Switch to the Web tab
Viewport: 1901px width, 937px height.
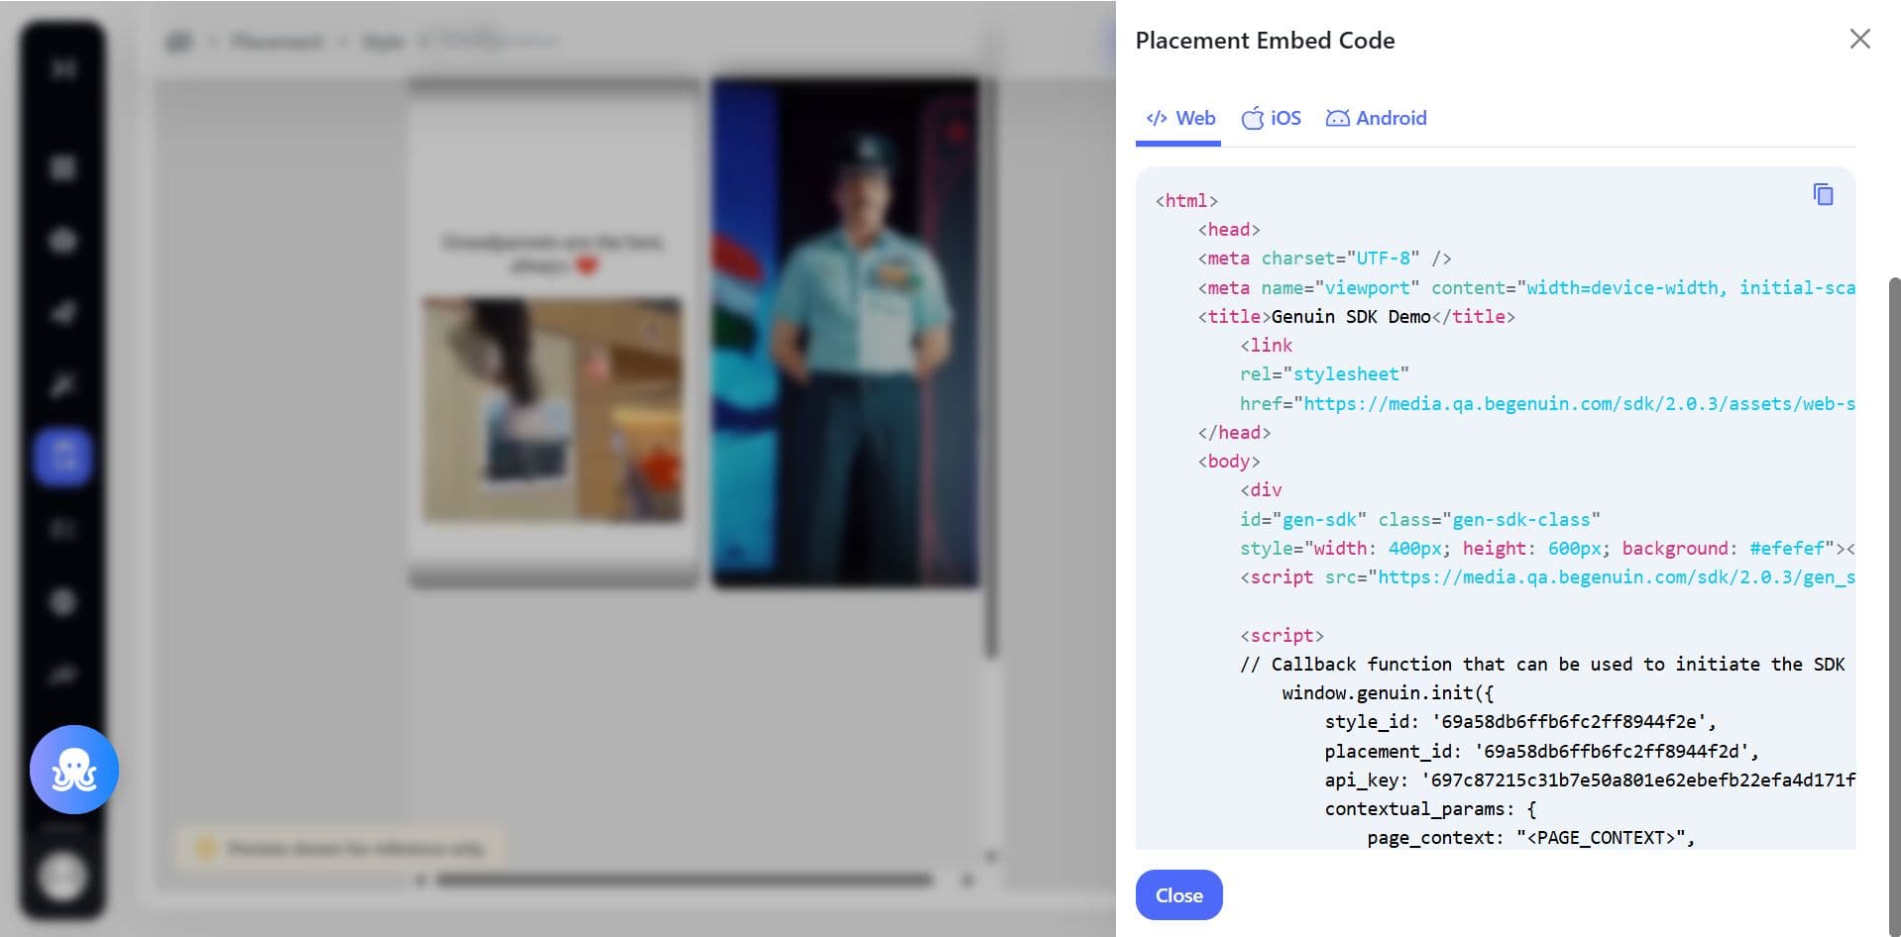pyautogui.click(x=1179, y=118)
